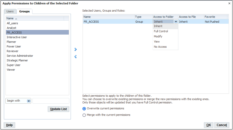Viewport: 233px width, 130px height.
Task: Click the remove (left arrow) icon
Action: [76, 57]
